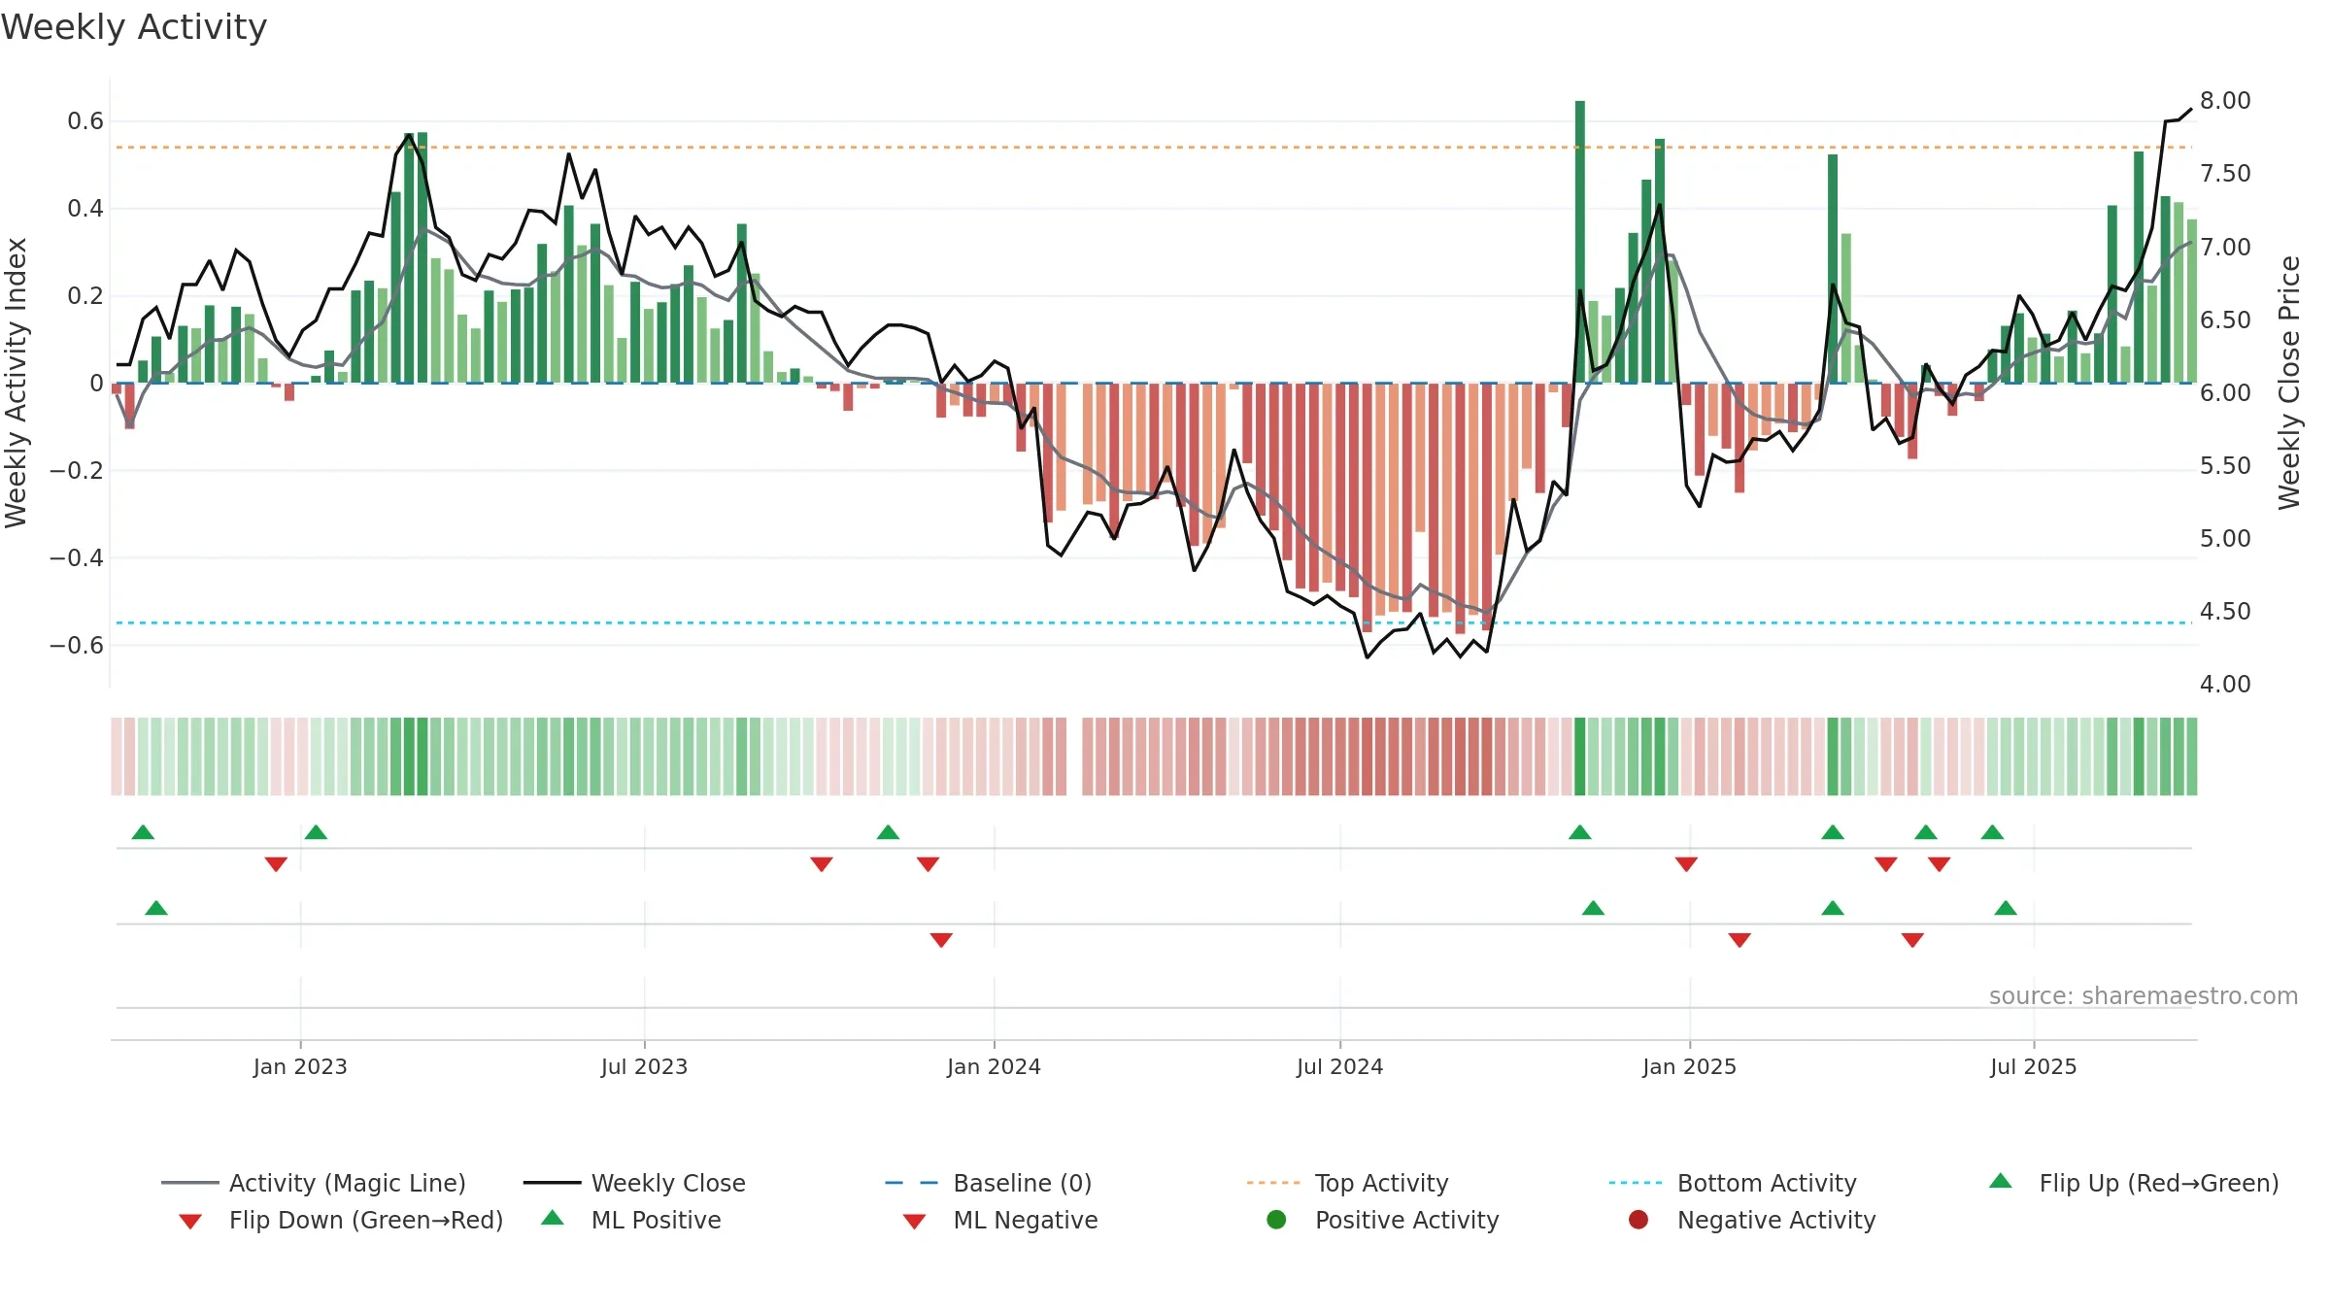This screenshot has height=1311, width=2331.
Task: Click the 6.00 price axis tick
Action: [2225, 393]
